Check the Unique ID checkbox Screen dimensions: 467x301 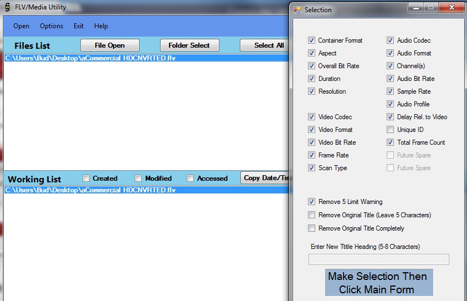pyautogui.click(x=390, y=130)
